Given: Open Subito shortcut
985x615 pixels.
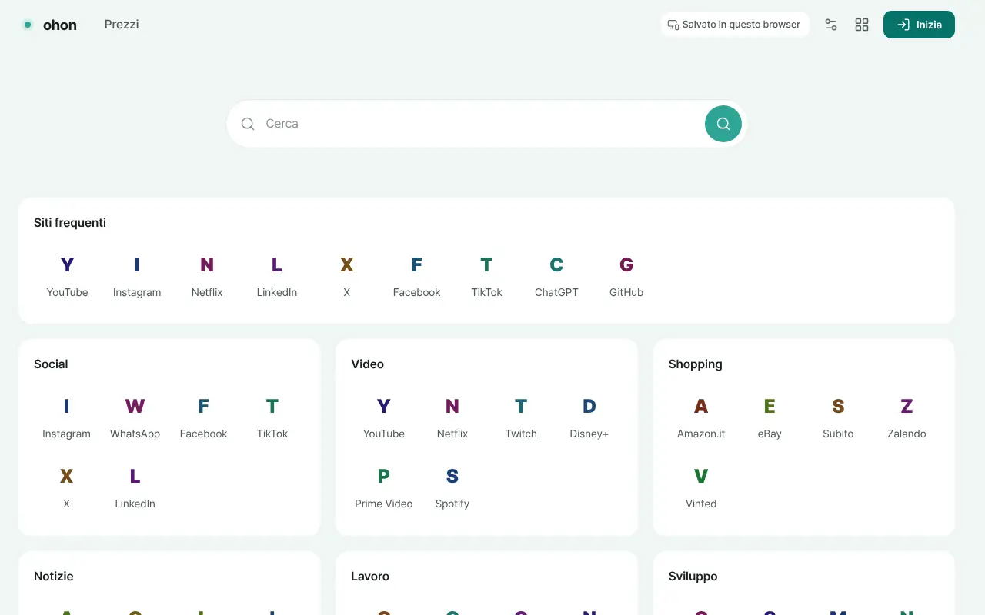Looking at the screenshot, I should [838, 418].
